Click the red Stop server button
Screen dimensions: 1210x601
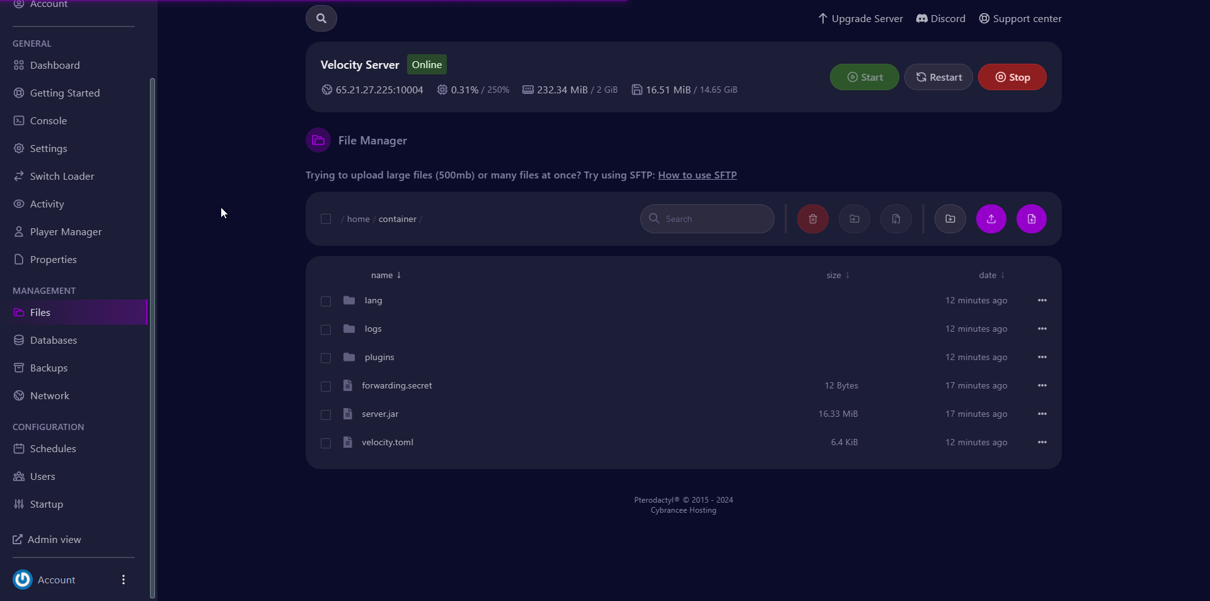(x=1012, y=77)
